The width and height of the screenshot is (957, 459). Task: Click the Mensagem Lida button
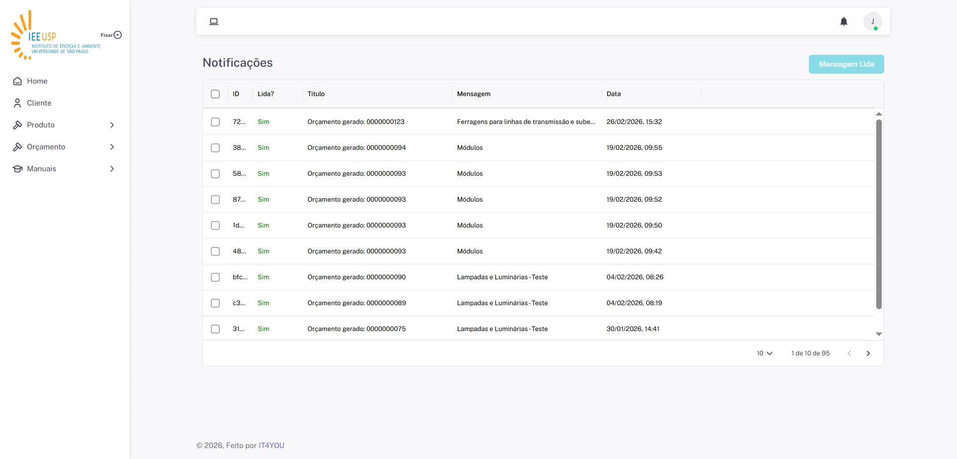(846, 64)
